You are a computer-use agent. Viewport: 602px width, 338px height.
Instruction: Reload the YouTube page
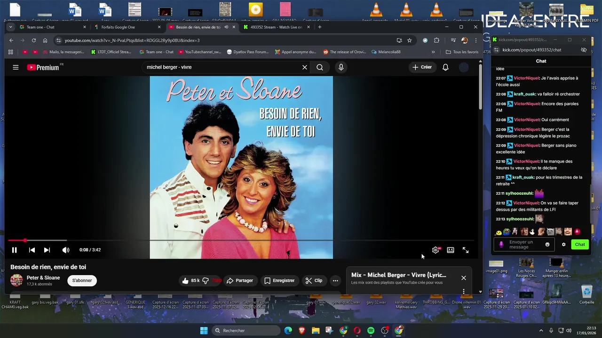coord(34,40)
